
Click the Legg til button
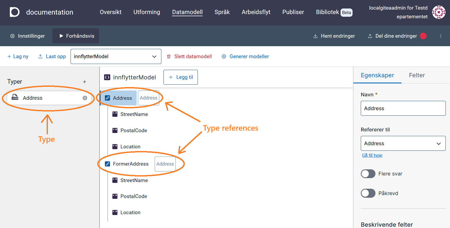[181, 77]
